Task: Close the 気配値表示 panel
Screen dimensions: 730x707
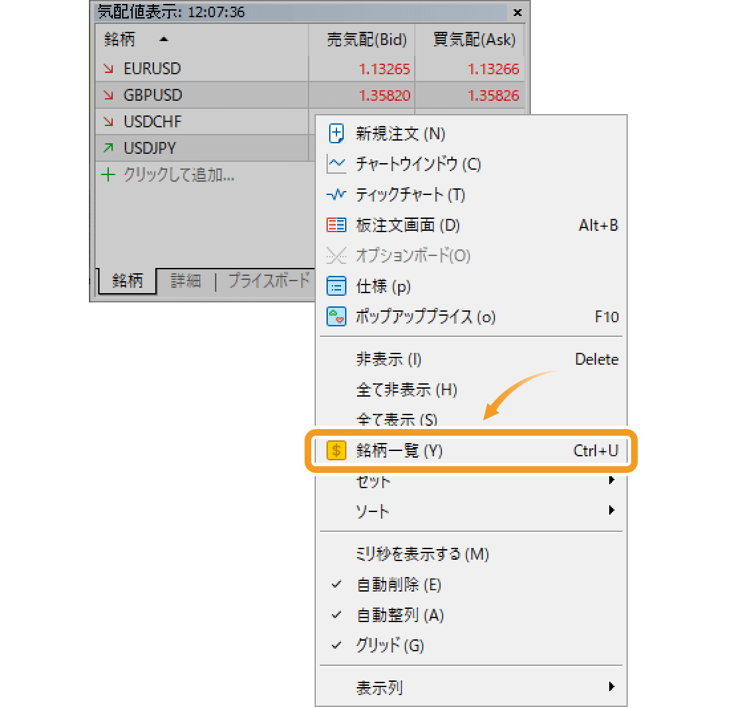Action: point(517,13)
